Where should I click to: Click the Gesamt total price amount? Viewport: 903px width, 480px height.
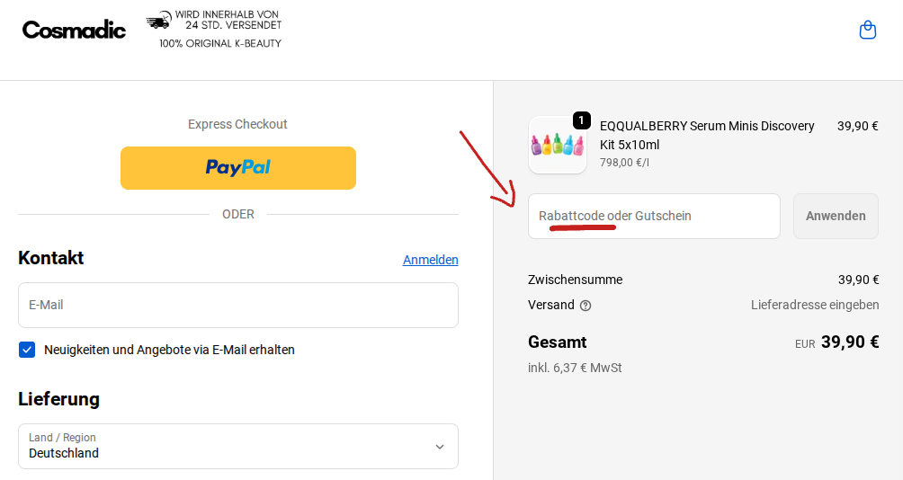click(849, 342)
